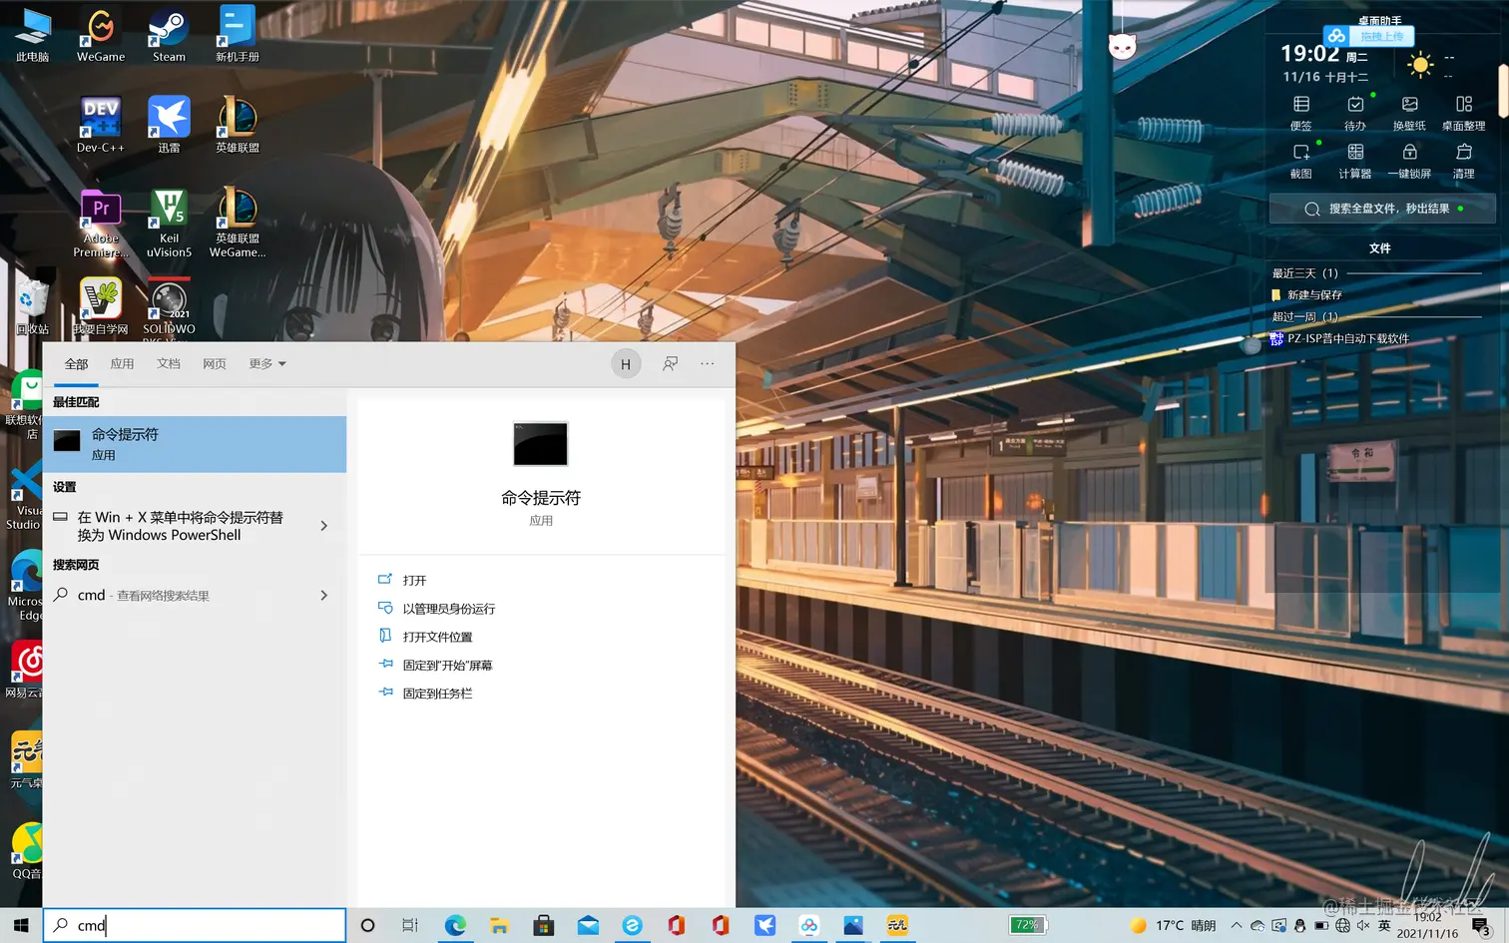The width and height of the screenshot is (1509, 943).
Task: Open the 计算器 calculator widget icon
Action: click(1355, 161)
